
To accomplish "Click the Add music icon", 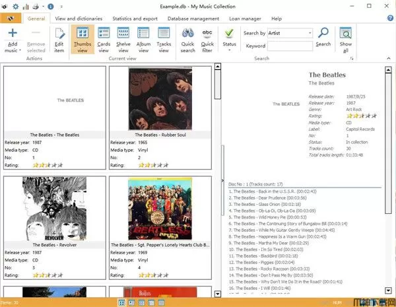I will pos(11,33).
